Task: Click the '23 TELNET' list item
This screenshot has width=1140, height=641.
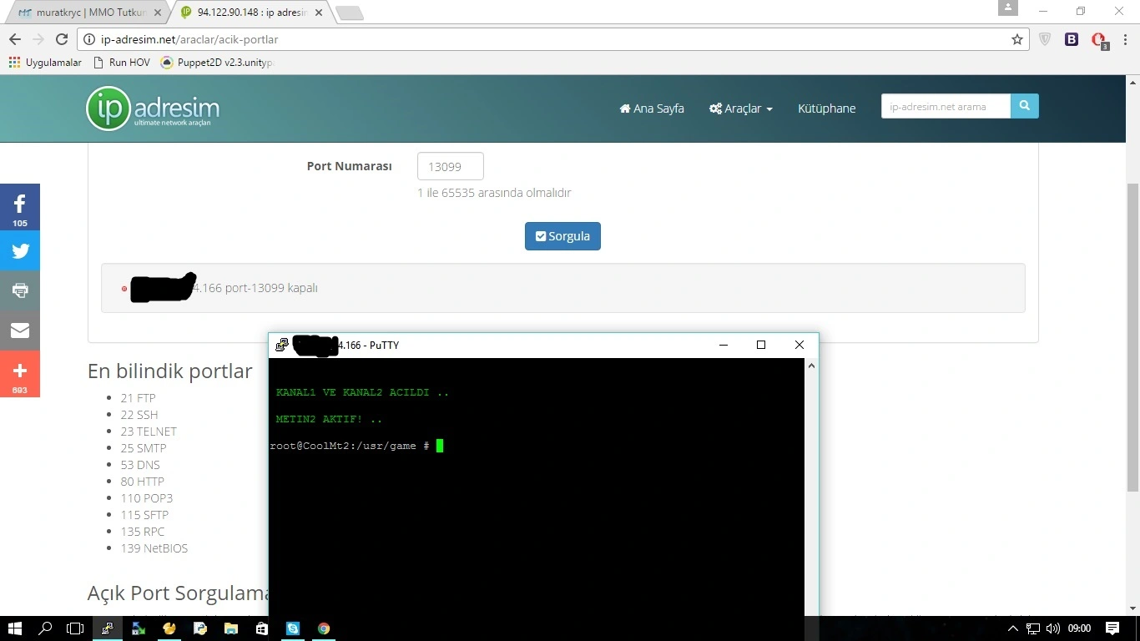Action: pos(149,432)
